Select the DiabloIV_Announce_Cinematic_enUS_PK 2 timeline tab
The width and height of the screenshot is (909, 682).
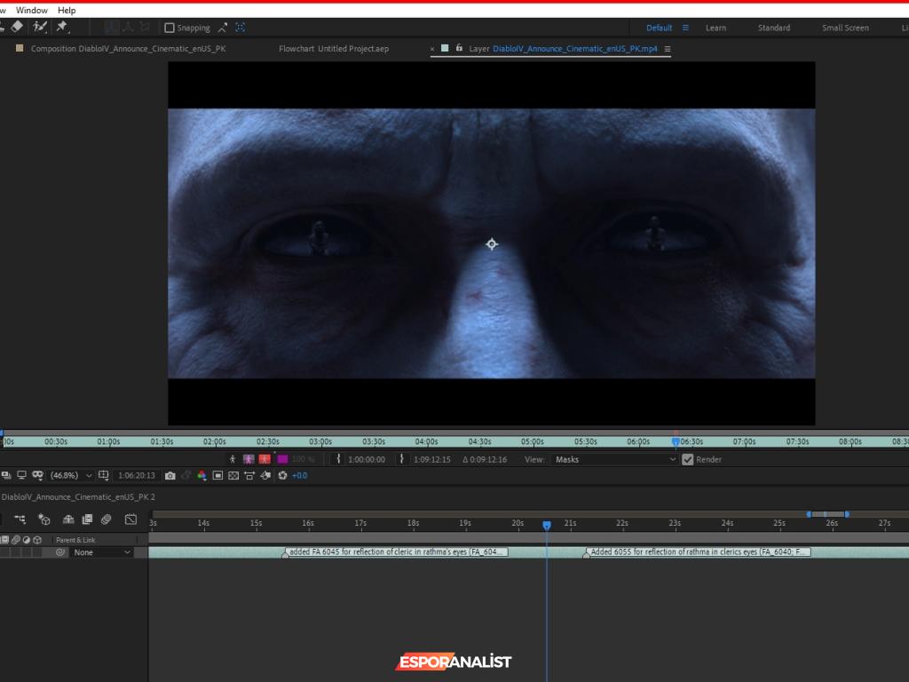(78, 497)
